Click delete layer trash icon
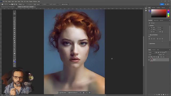The width and height of the screenshot is (171, 96). point(168,95)
